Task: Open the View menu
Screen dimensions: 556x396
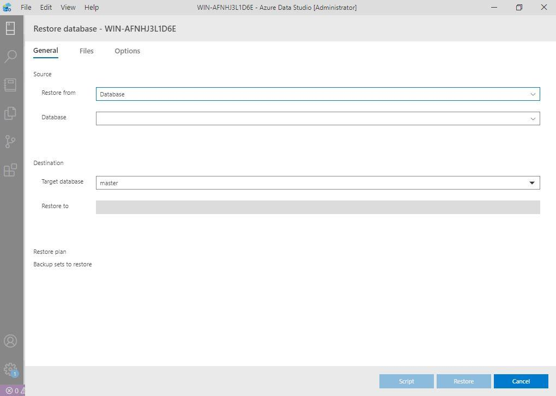Action: (68, 8)
